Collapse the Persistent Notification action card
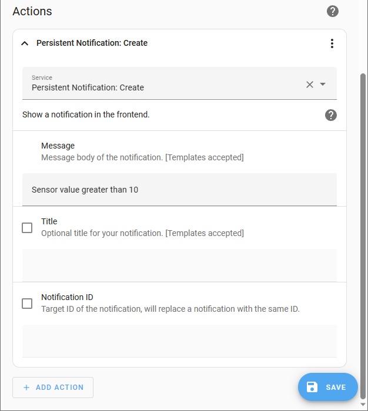This screenshot has width=368, height=411. 25,43
